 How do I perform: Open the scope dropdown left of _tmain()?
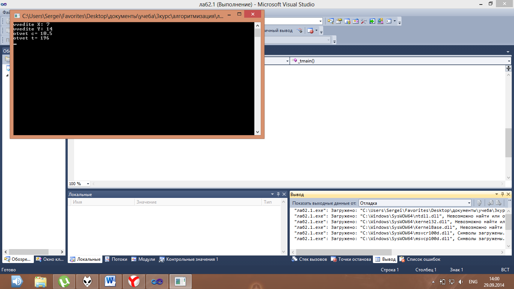[287, 61]
